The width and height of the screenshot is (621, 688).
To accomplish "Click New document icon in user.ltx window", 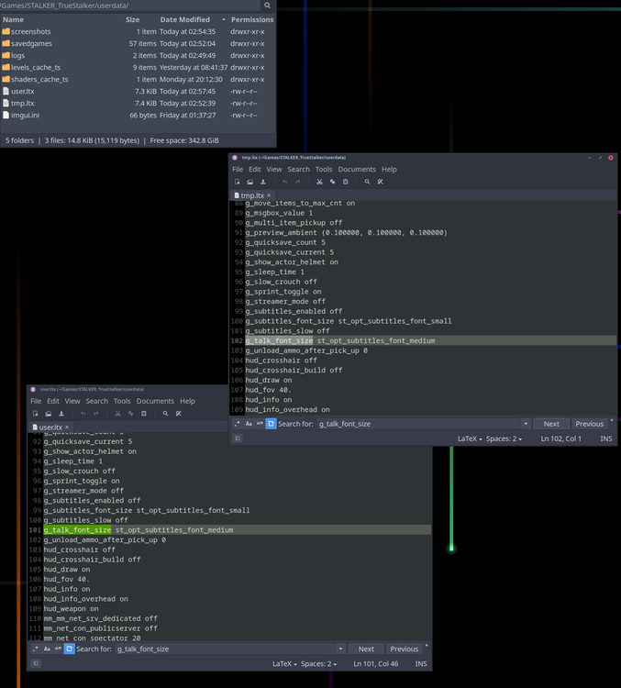I will (36, 414).
